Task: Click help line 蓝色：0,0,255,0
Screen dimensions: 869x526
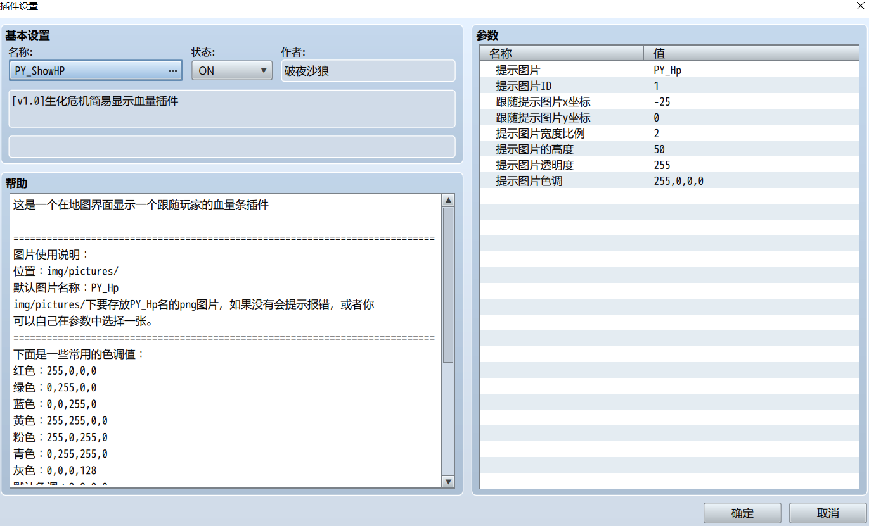Action: point(55,404)
